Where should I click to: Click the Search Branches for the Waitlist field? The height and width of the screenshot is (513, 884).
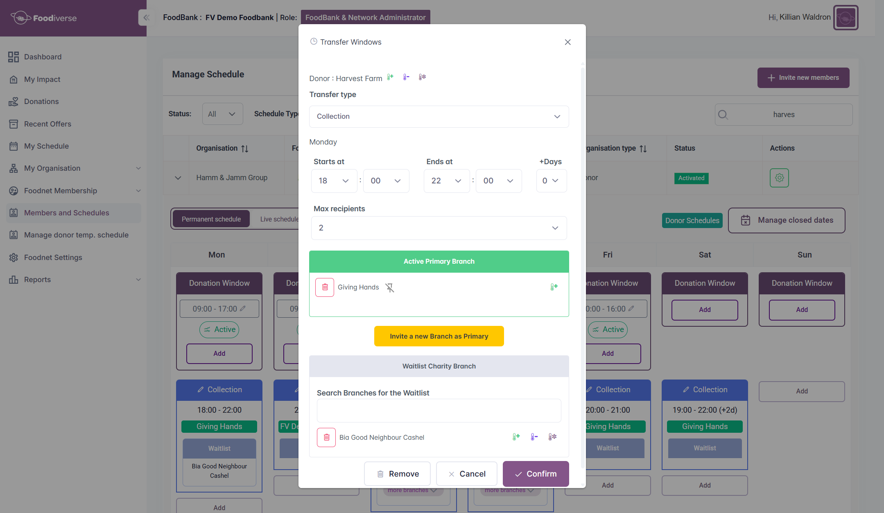439,411
